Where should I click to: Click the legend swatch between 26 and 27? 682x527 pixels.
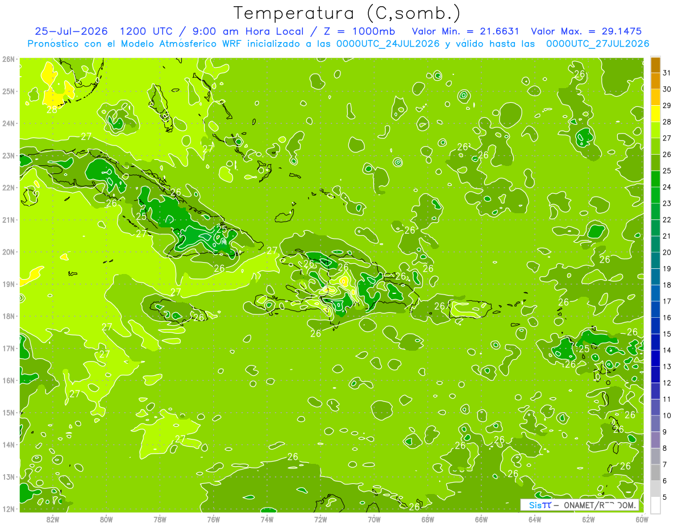coord(656,146)
